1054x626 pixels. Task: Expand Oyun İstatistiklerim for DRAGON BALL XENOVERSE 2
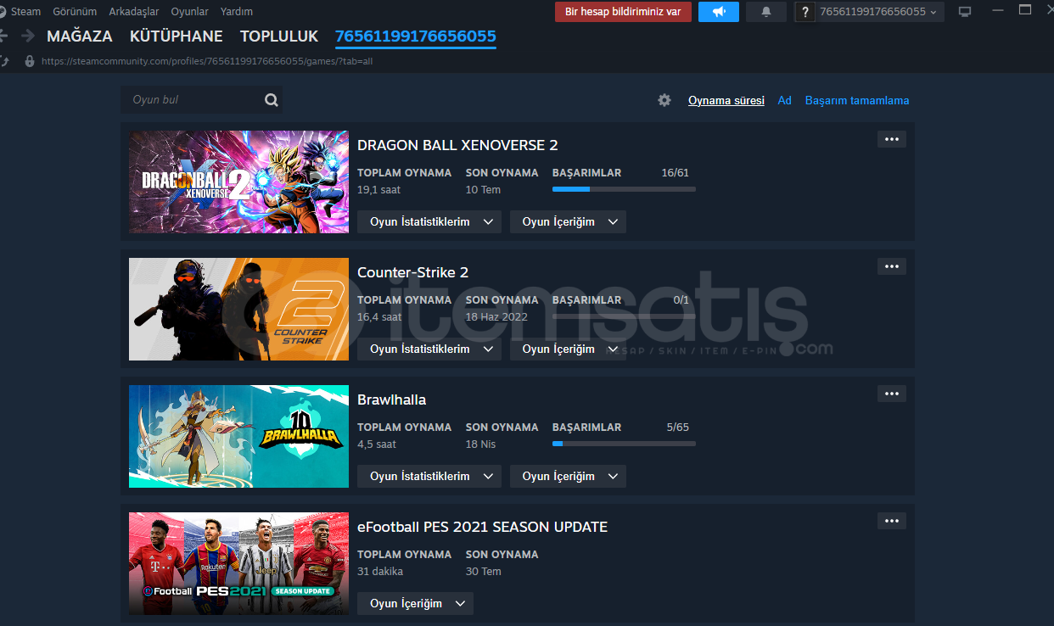point(429,221)
